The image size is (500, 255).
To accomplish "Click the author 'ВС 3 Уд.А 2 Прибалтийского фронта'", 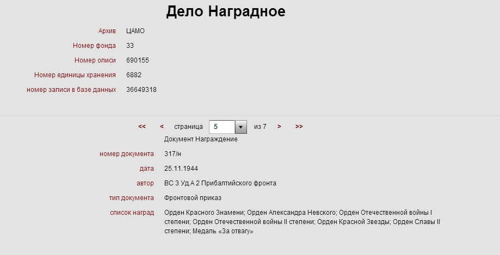I will pos(220,183).
